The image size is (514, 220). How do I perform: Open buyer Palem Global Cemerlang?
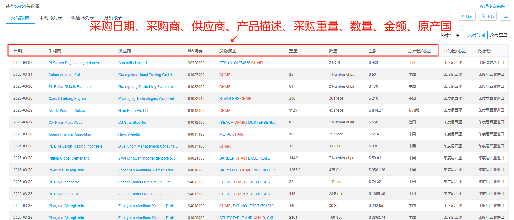point(69,158)
